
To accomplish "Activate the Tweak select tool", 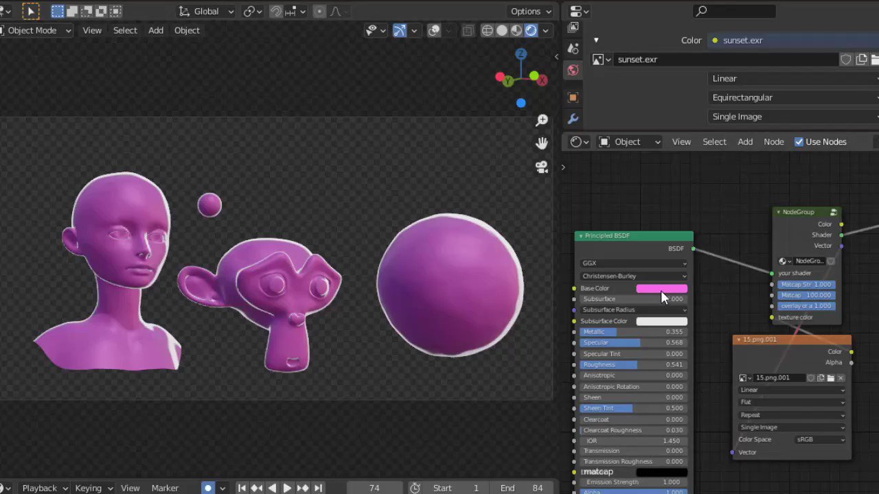I will (x=31, y=11).
